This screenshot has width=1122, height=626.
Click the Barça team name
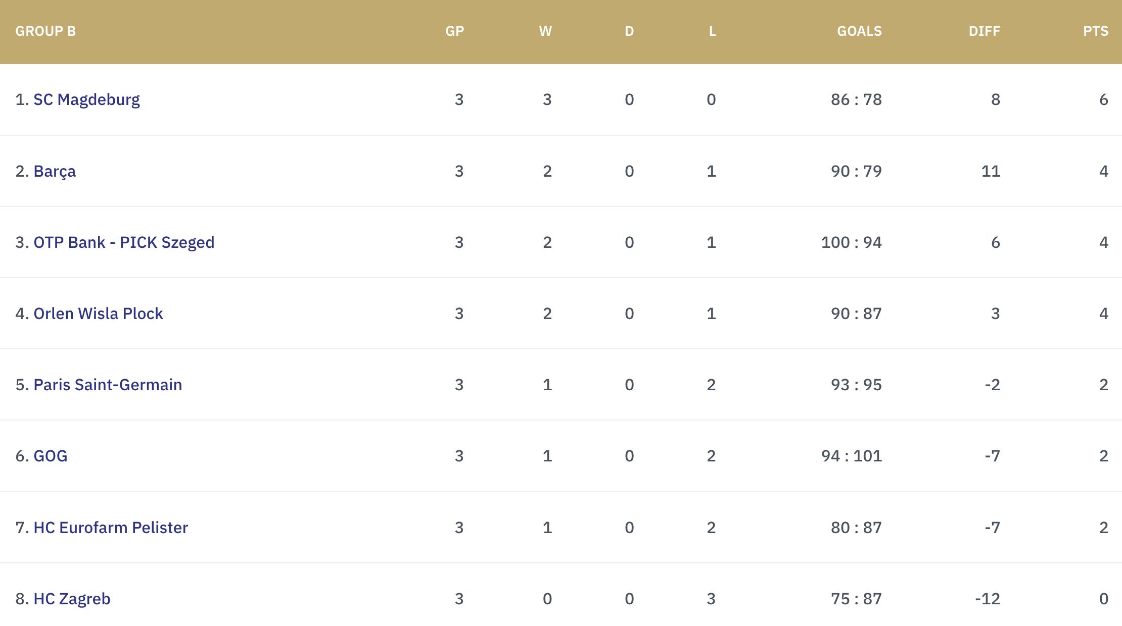55,171
